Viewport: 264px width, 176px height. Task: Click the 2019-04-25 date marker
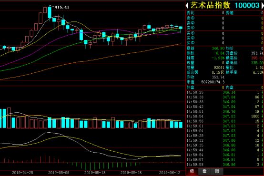pyautogui.click(x=22, y=173)
